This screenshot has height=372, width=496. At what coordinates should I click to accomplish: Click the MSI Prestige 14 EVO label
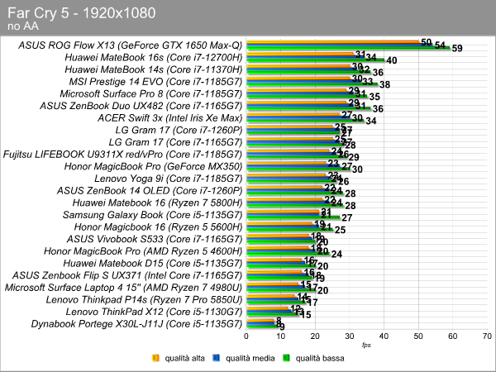[x=155, y=82]
